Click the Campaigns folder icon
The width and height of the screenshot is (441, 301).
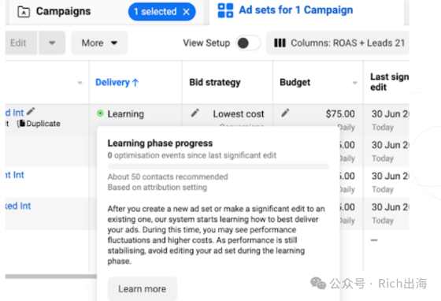point(24,12)
